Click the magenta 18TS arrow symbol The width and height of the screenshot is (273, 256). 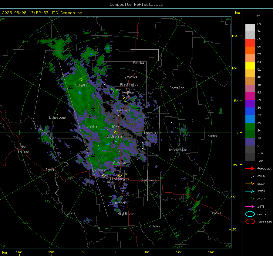click(250, 207)
